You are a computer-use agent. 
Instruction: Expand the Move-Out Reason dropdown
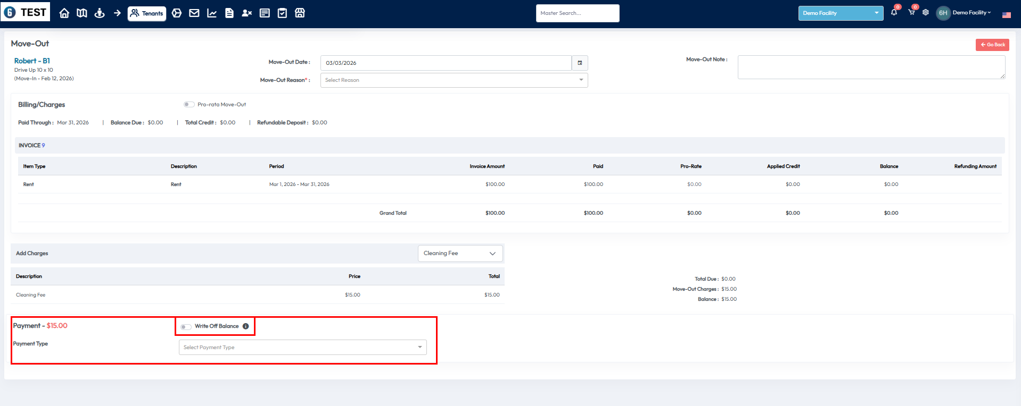(x=454, y=80)
